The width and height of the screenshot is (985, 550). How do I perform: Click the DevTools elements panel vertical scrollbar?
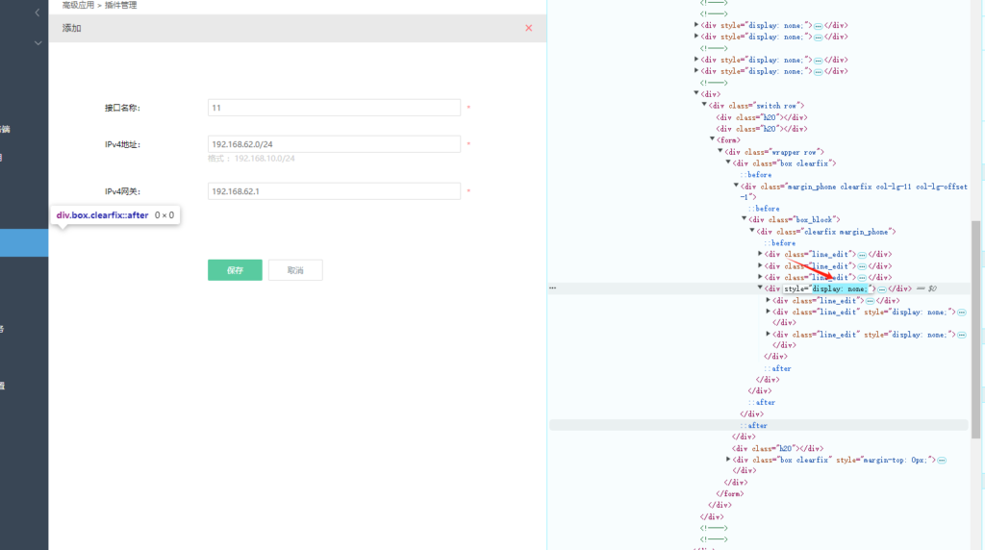click(x=975, y=330)
